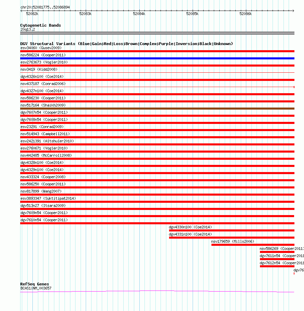Image resolution: width=304 pixels, height=311 pixels.
Task: Click the red dgv7612n54 variant bar
Action: pyautogui.click(x=277, y=266)
